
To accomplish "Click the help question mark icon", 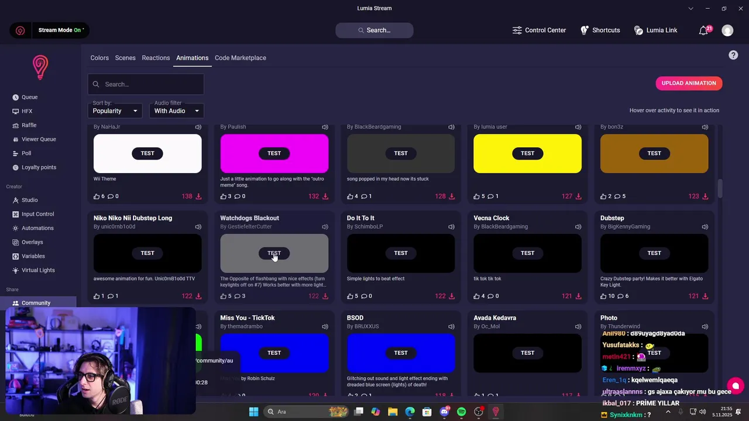I will point(733,55).
